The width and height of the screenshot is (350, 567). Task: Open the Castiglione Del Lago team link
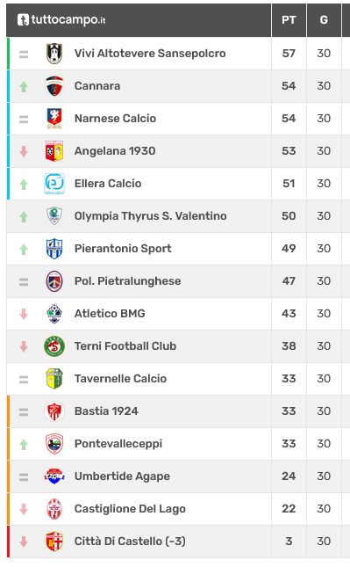click(x=130, y=509)
